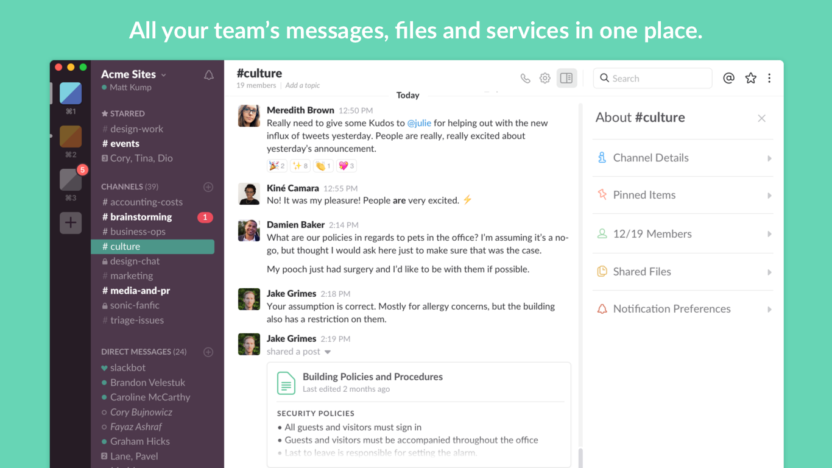Click Add a topic link
The height and width of the screenshot is (468, 832).
(x=303, y=85)
